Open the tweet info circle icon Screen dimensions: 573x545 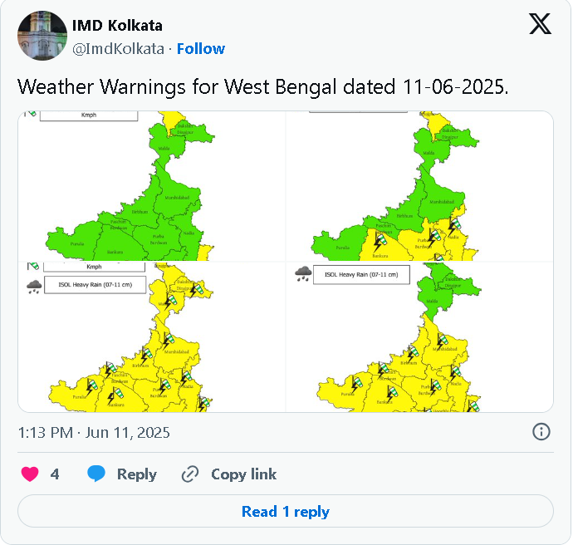click(x=541, y=432)
